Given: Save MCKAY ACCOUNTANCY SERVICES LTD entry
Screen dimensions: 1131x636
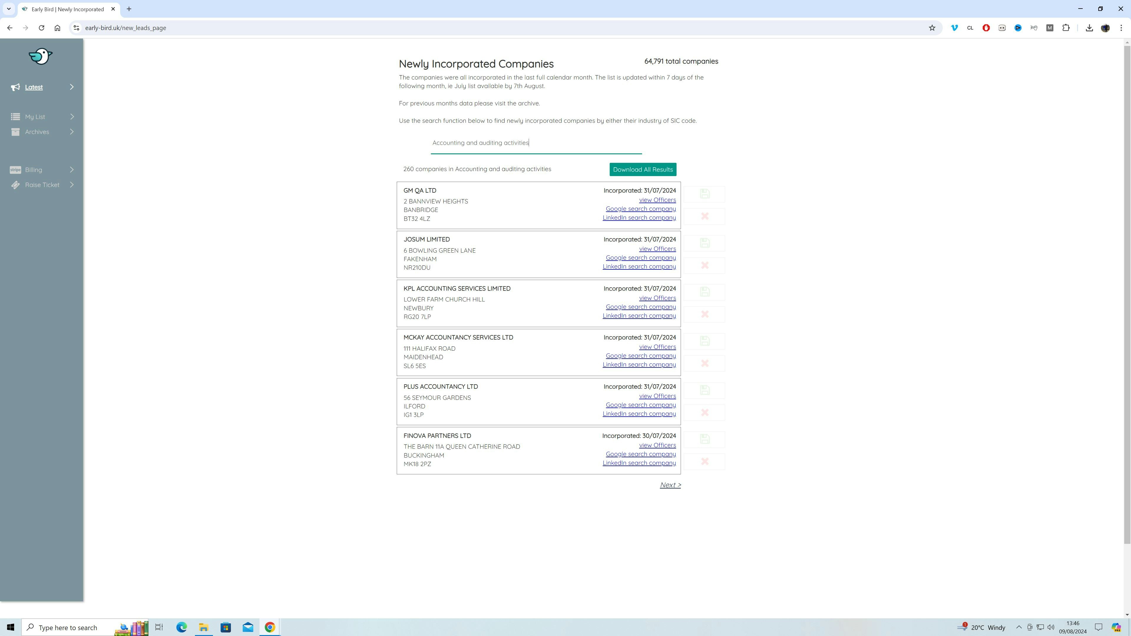Looking at the screenshot, I should 704,341.
